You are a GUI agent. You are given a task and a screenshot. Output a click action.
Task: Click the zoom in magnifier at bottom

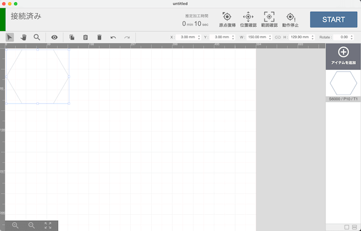click(x=15, y=225)
